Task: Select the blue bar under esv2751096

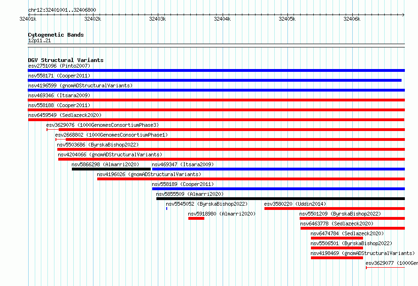Action: point(216,70)
